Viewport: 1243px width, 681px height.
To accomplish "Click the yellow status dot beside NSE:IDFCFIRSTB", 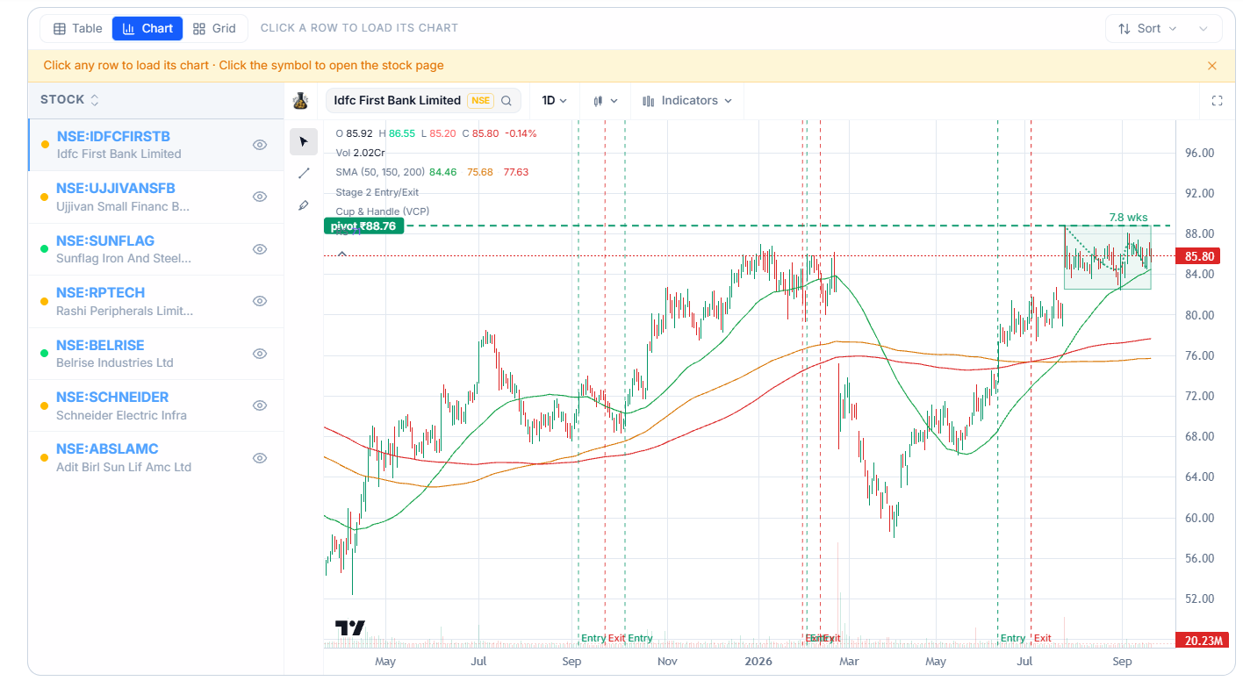I will coord(45,145).
